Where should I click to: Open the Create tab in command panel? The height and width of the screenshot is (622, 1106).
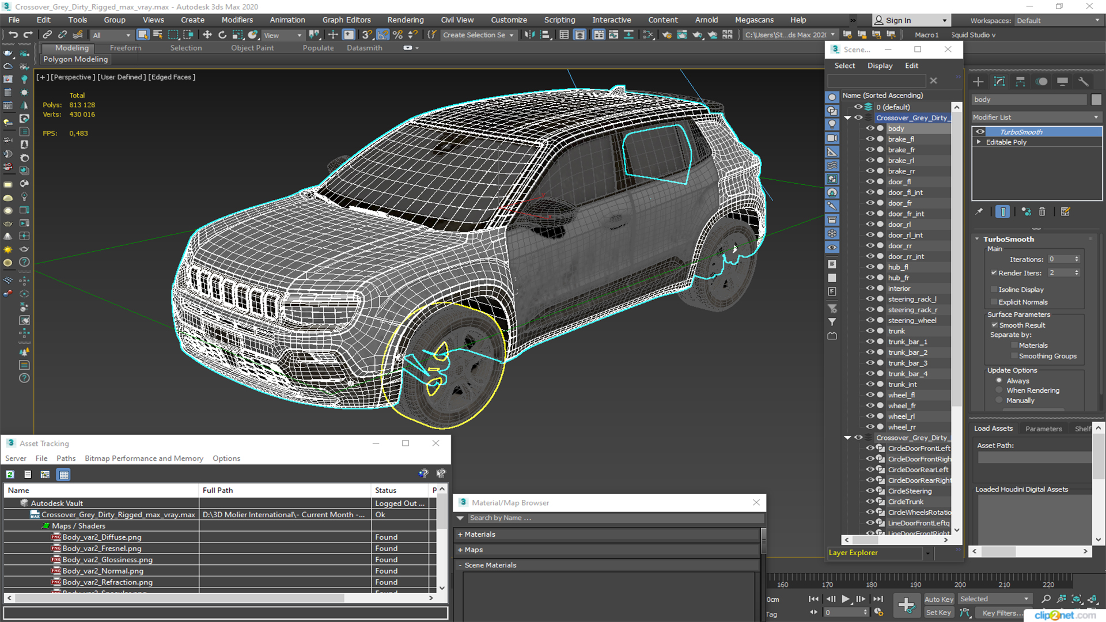[x=978, y=82]
